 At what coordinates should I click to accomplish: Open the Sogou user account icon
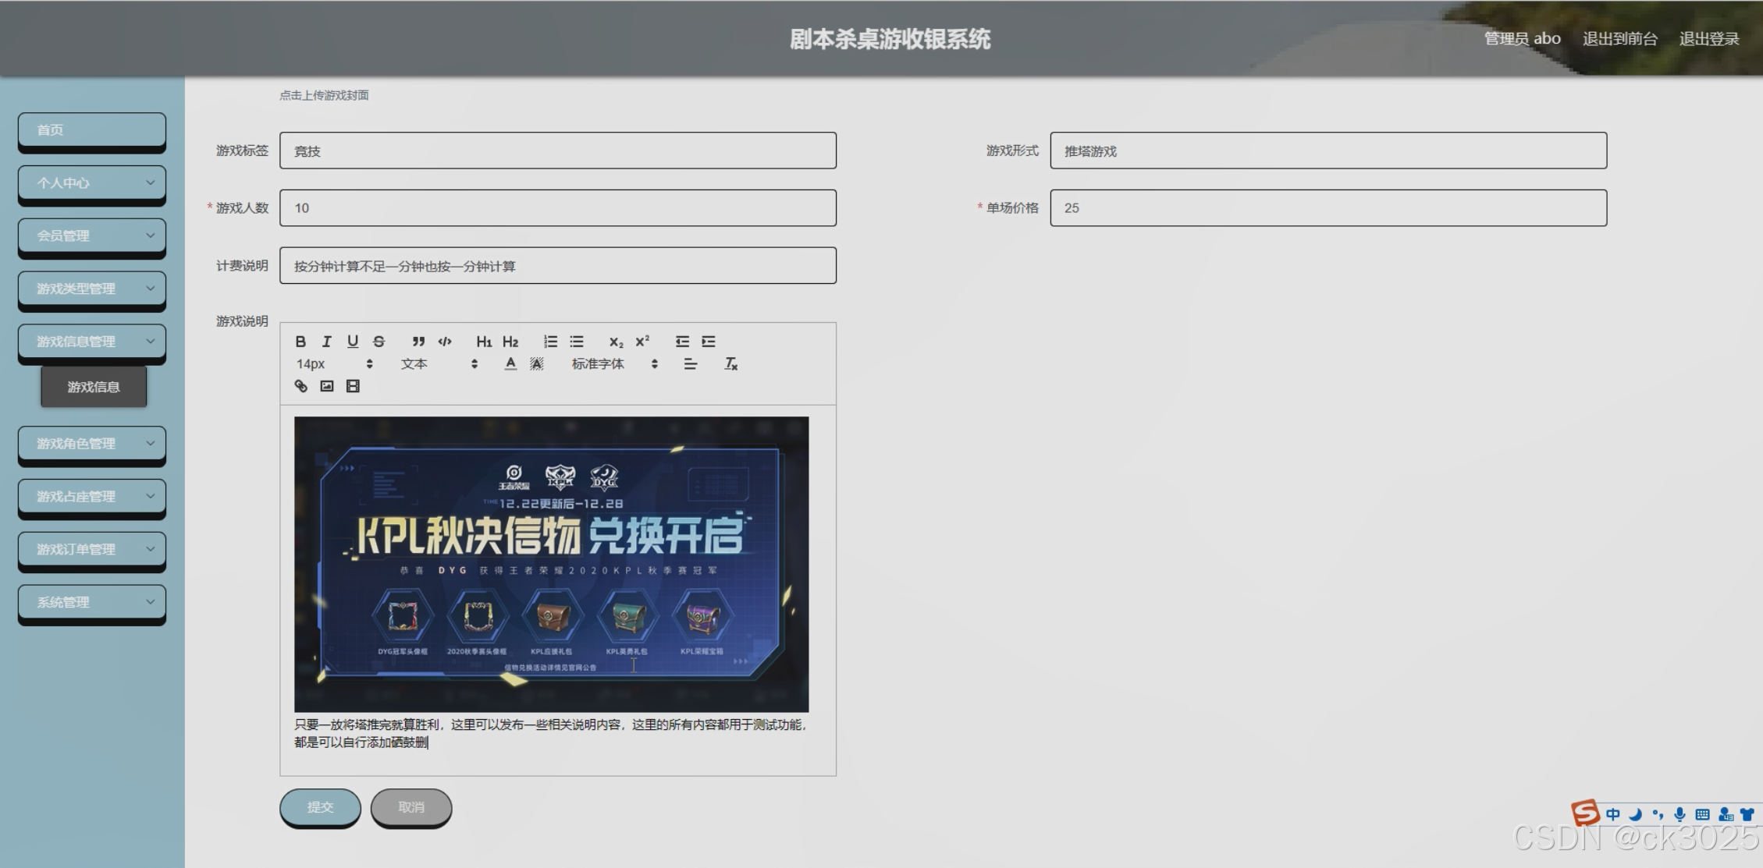pyautogui.click(x=1726, y=815)
